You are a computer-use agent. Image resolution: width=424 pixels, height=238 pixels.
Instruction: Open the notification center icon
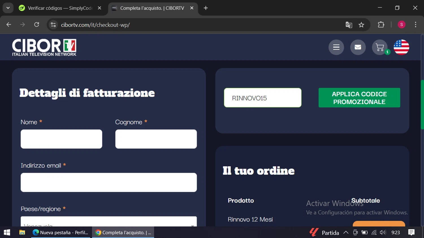point(412,232)
